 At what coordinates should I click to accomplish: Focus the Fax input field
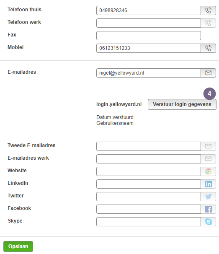(149, 36)
